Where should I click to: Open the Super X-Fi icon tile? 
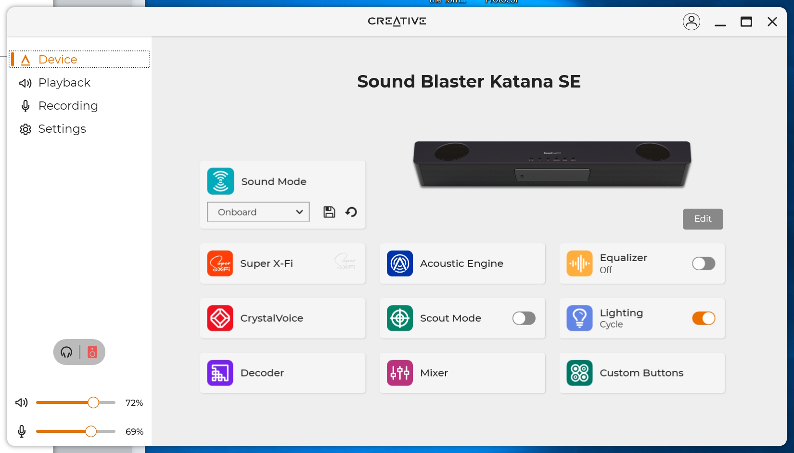coord(220,264)
